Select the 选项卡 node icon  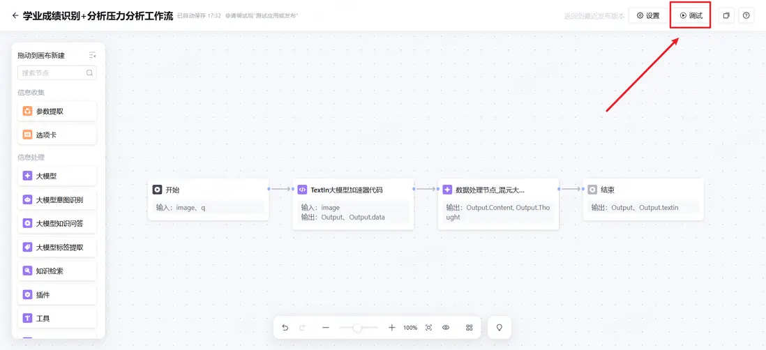[x=27, y=135]
